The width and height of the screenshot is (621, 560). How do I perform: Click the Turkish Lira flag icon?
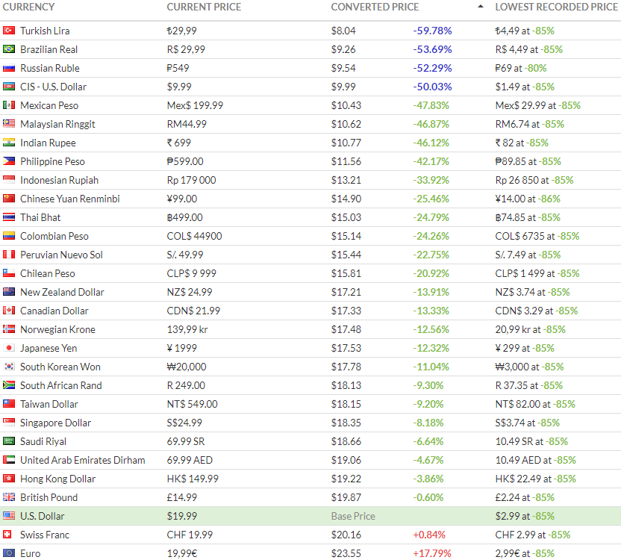(9, 31)
